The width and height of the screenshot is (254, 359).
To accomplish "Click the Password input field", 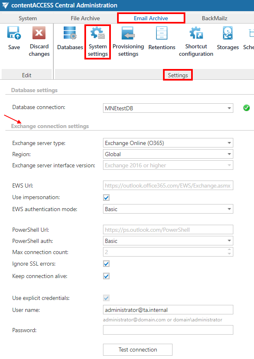I will pos(168,330).
